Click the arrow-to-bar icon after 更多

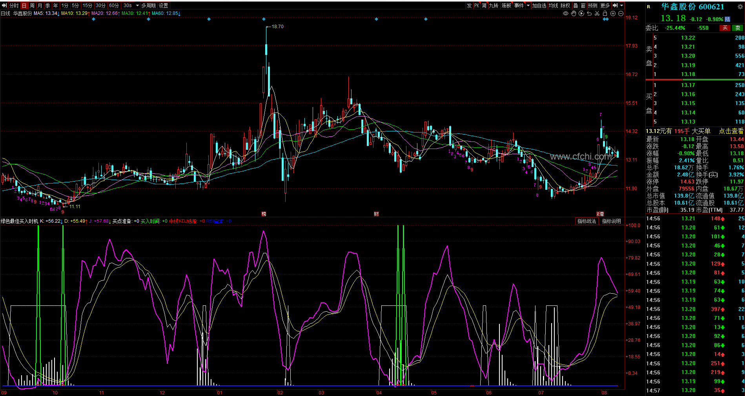615,5
